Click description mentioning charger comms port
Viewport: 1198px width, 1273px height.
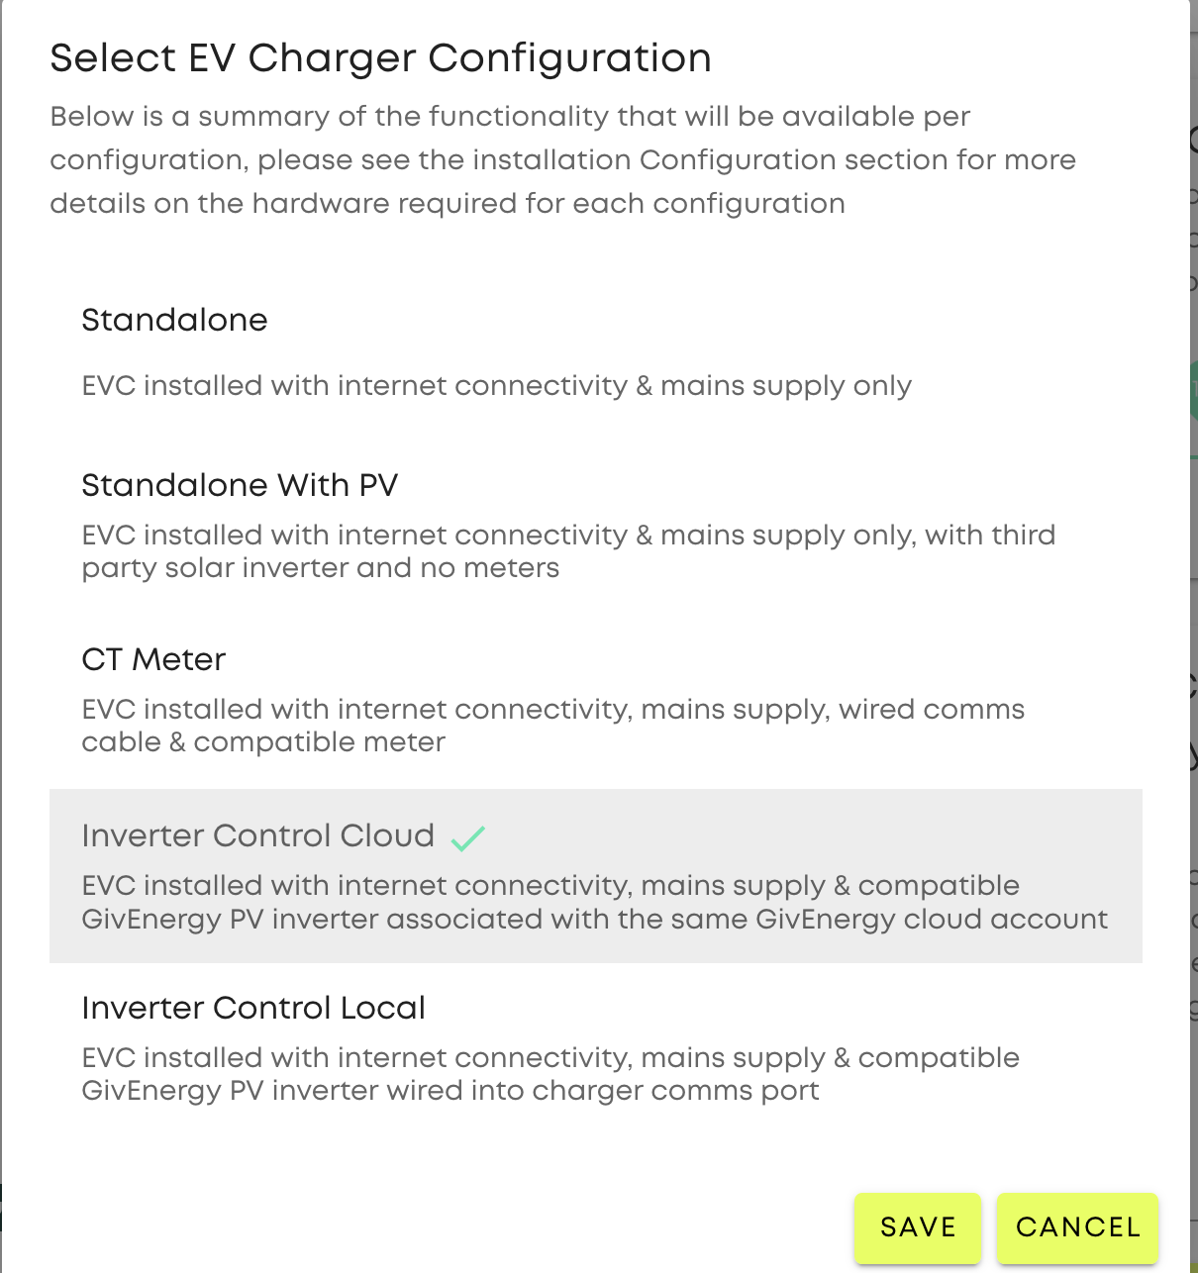point(550,1074)
